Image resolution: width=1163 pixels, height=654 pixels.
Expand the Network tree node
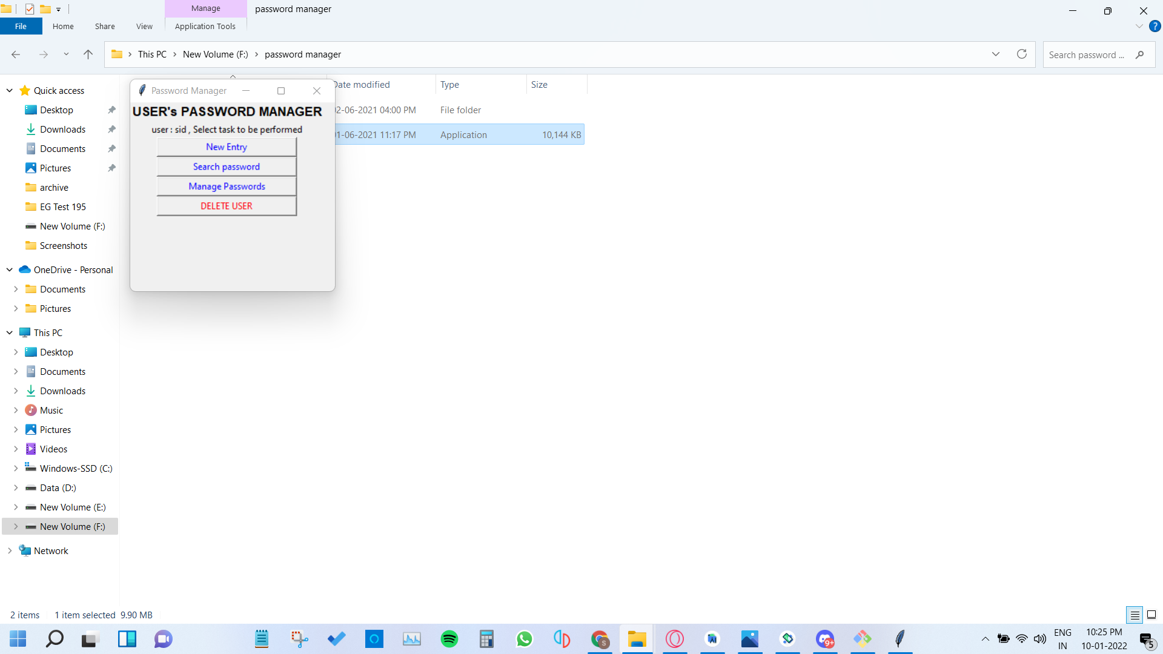pos(10,551)
